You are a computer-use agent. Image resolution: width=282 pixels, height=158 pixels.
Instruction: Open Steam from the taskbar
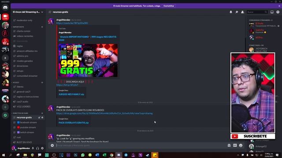148,155
